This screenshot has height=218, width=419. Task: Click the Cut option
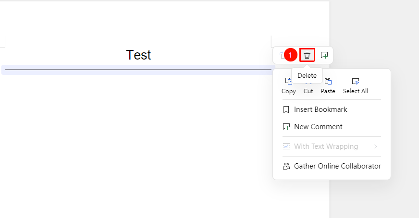(308, 91)
